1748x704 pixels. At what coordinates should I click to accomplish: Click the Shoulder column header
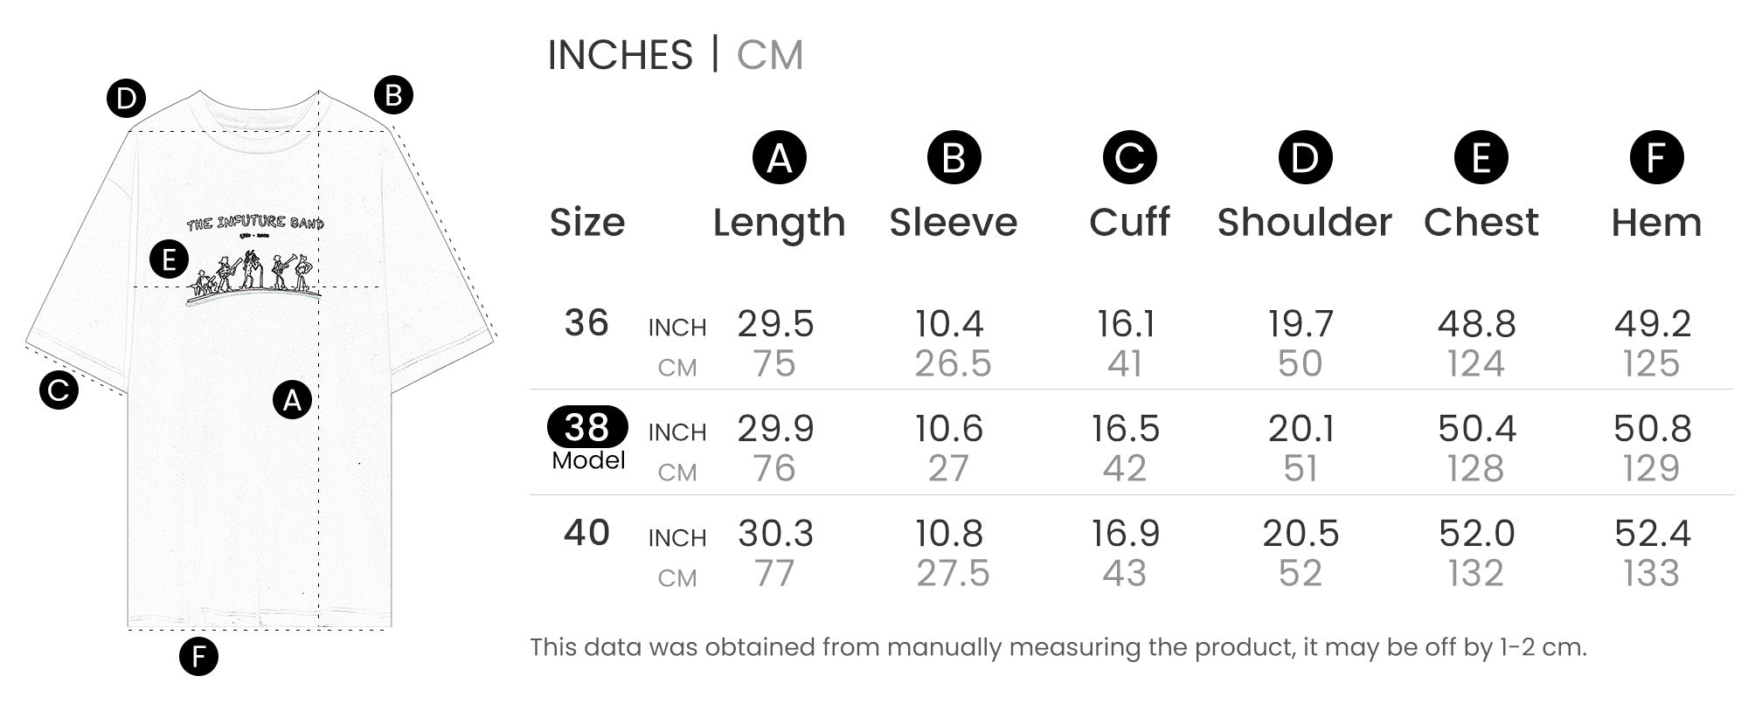(x=1304, y=223)
